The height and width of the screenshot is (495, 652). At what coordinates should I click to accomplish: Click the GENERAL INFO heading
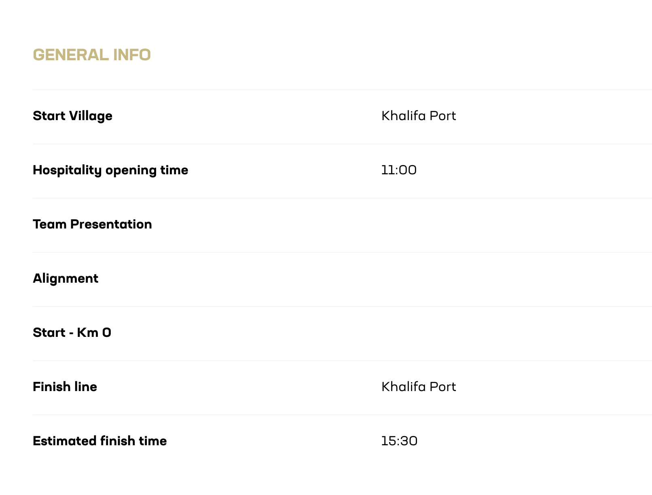[x=92, y=55]
